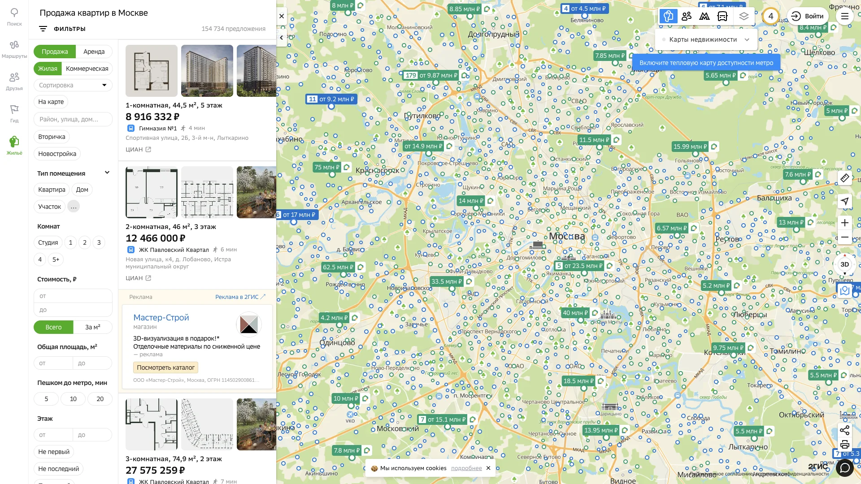861x484 pixels.
Task: Switch listing type to Аренда
Action: click(94, 52)
